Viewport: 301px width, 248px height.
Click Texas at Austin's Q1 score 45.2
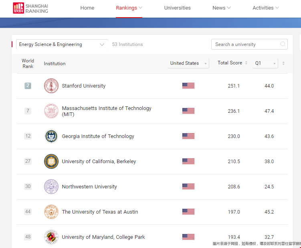point(269,212)
